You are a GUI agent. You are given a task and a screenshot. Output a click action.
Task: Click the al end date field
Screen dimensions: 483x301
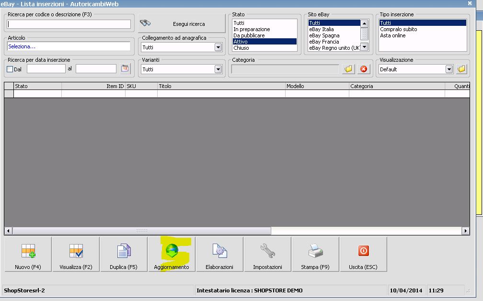[96, 68]
